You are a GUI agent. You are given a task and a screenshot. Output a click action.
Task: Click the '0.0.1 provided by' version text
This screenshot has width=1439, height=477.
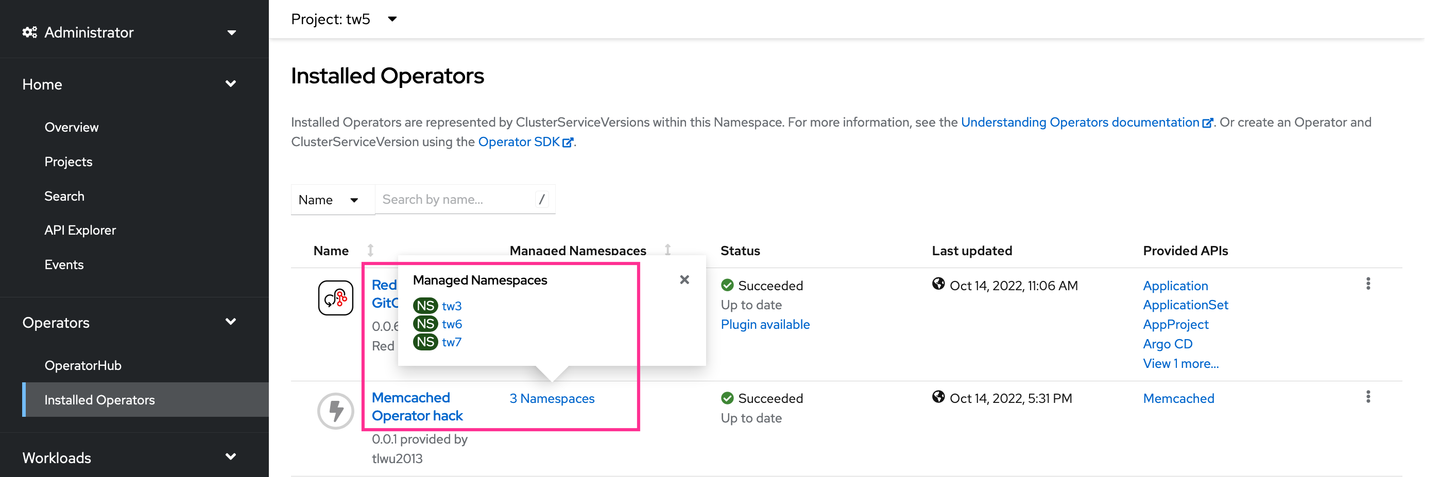point(420,439)
